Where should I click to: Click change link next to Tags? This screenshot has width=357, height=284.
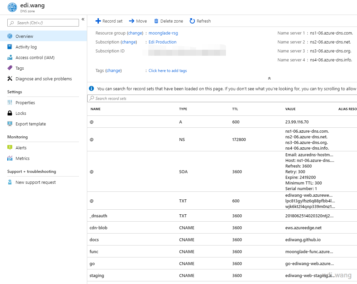[x=113, y=71]
